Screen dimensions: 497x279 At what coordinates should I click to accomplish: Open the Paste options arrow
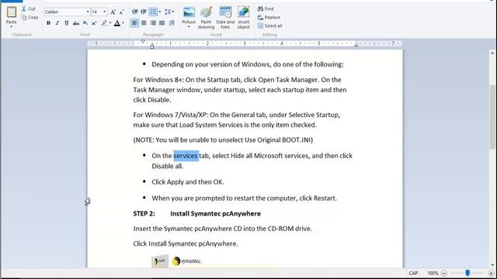coord(12,26)
